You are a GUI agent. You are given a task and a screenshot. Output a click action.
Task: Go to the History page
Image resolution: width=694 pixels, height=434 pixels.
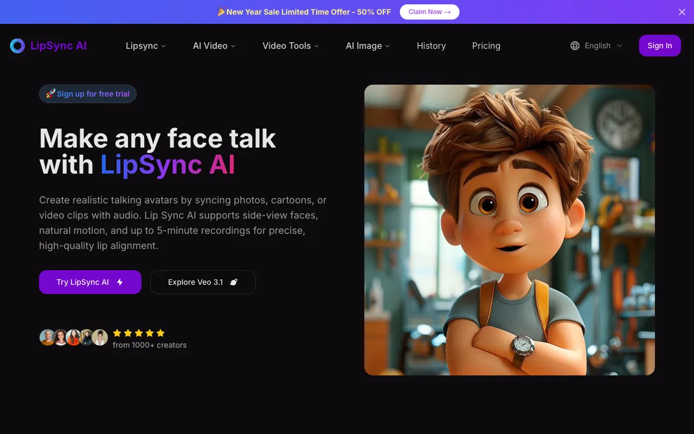431,46
